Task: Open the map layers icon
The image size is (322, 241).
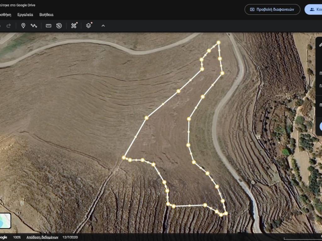Action: pos(89,26)
